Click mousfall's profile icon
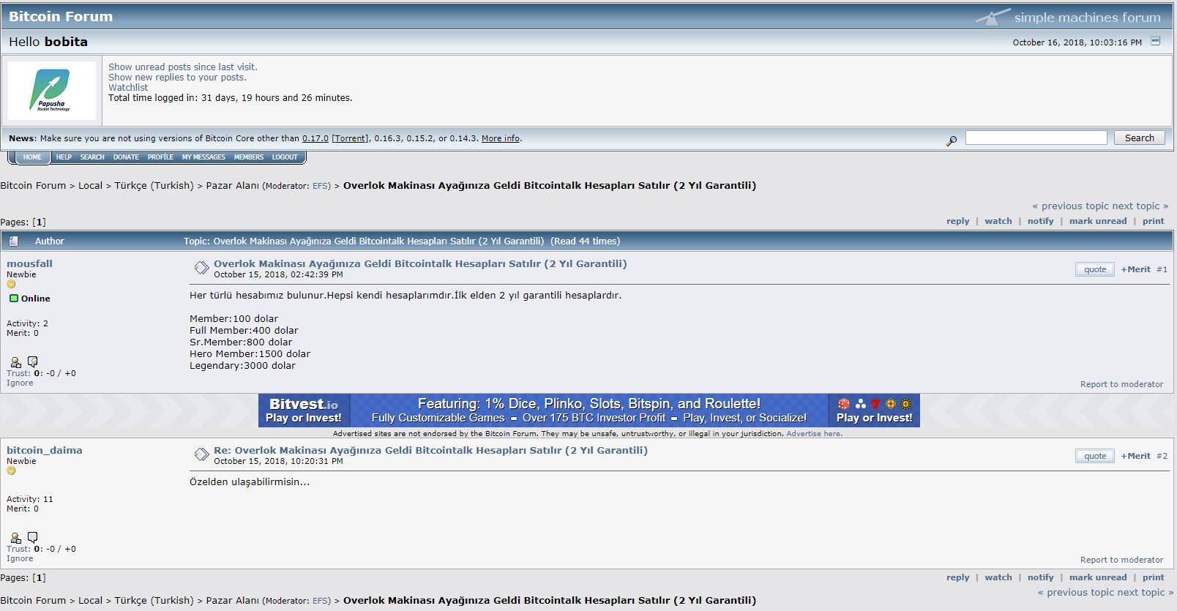 coord(16,361)
